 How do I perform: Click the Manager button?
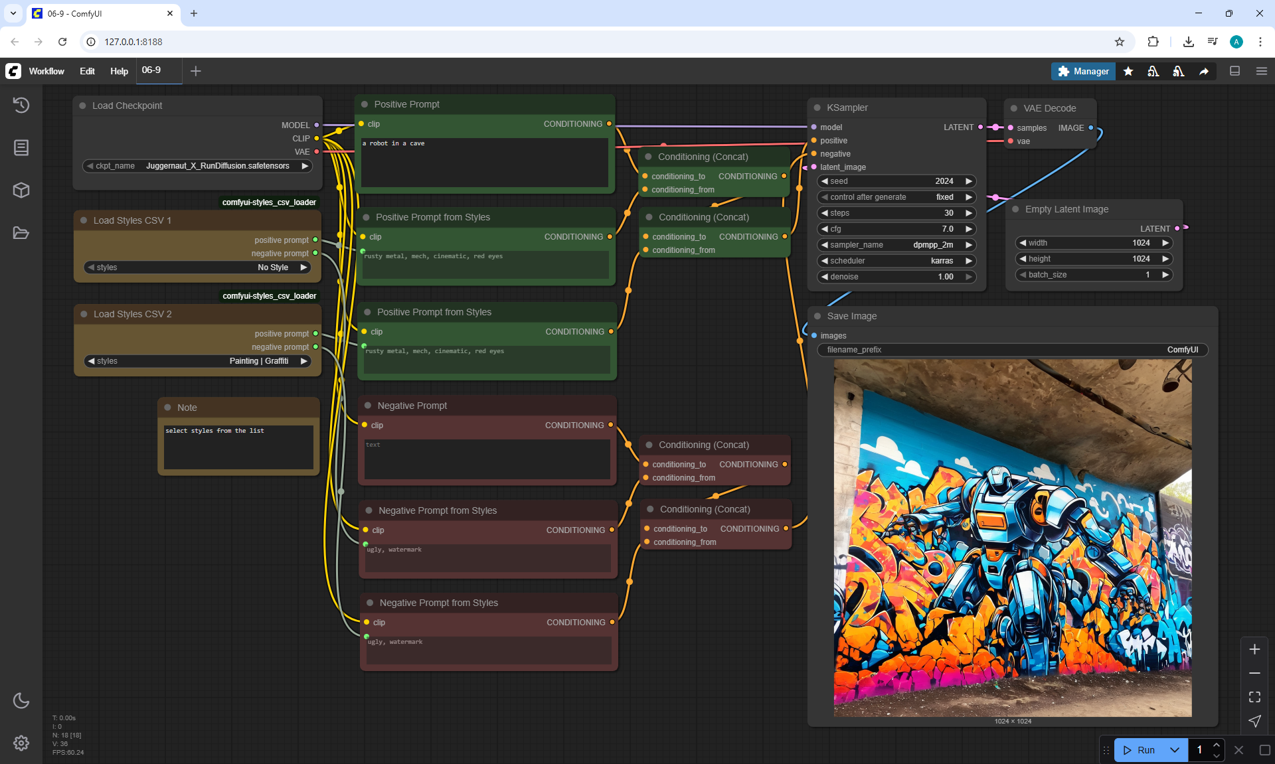click(1083, 71)
